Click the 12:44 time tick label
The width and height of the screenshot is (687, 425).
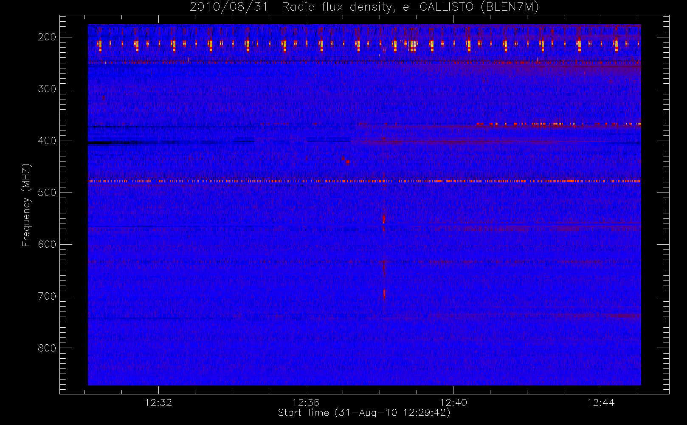click(x=601, y=402)
